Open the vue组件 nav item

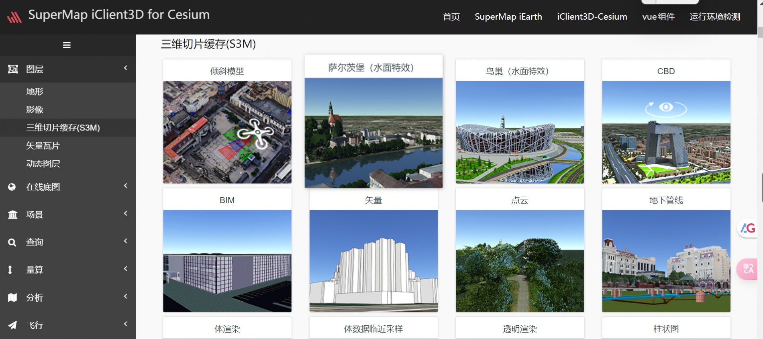pos(659,17)
